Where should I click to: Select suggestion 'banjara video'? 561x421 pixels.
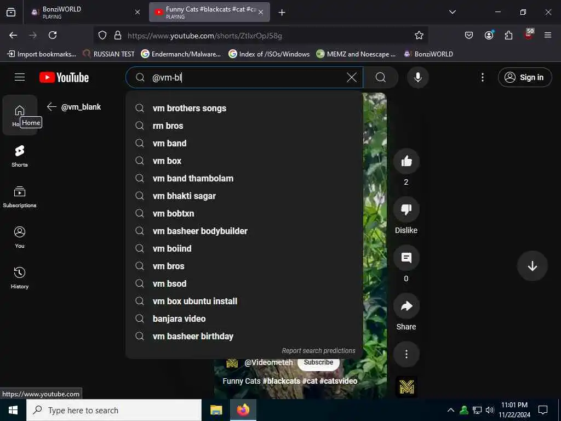coord(244,318)
